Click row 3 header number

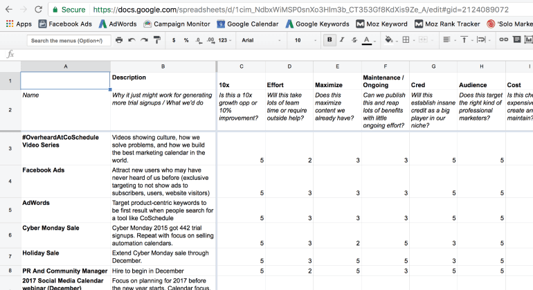click(x=10, y=149)
